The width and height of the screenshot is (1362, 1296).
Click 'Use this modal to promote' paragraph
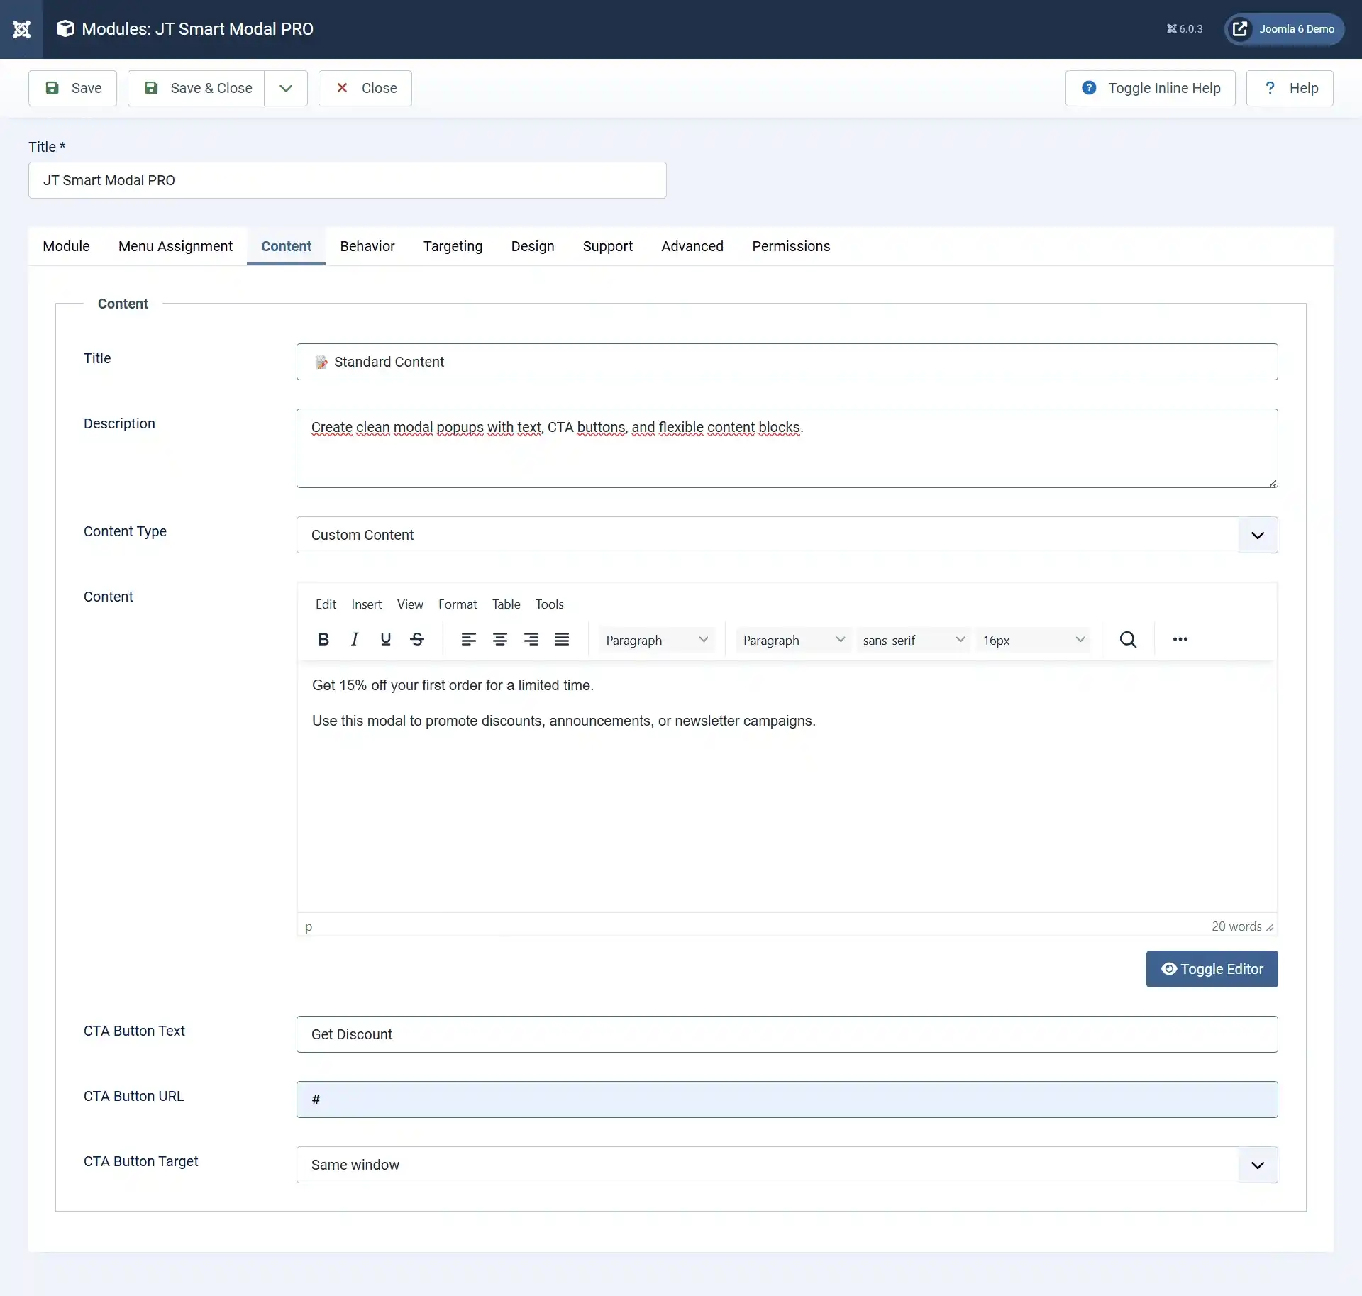click(564, 721)
